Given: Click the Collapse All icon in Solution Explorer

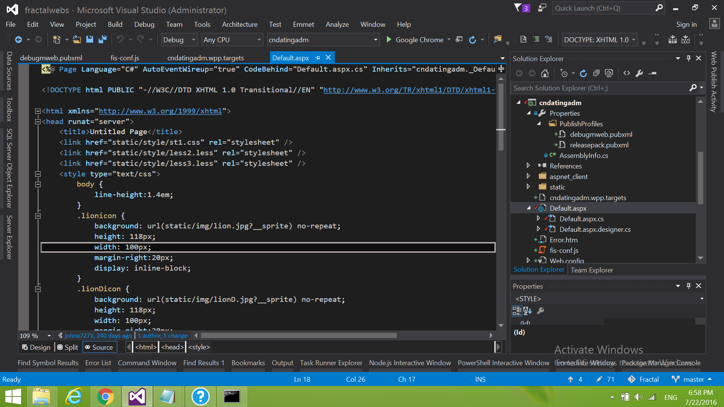Looking at the screenshot, I should 596,73.
